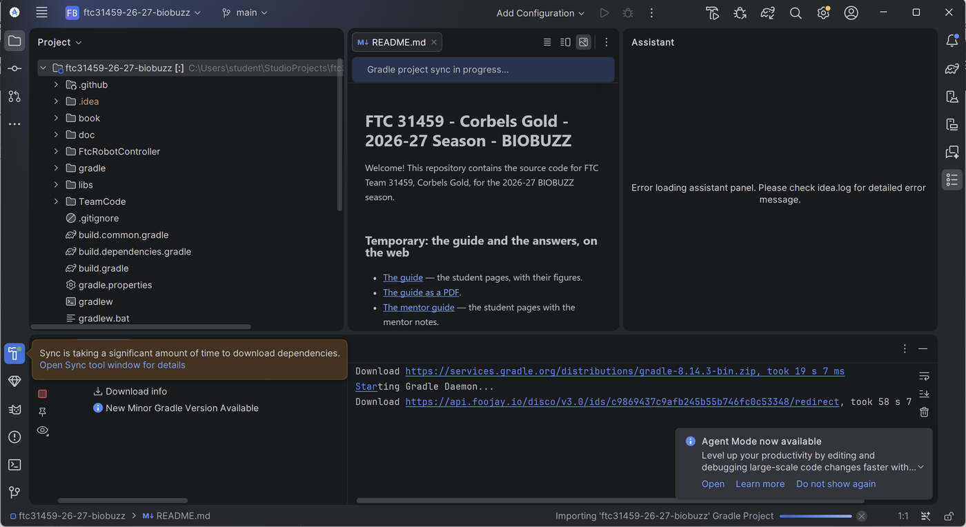Open the Problems tool window
The height and width of the screenshot is (527, 966).
[14, 437]
